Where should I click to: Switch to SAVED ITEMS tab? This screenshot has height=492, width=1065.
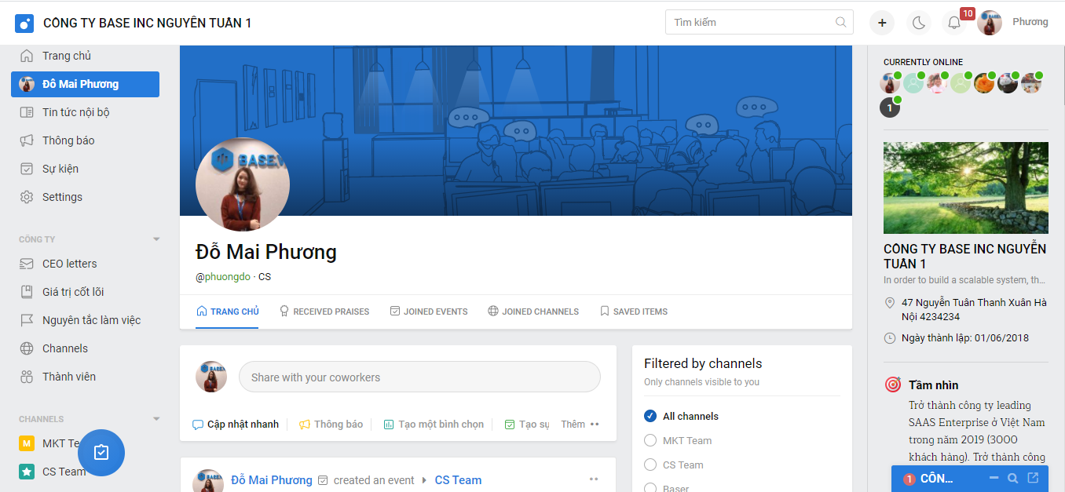[x=633, y=312]
